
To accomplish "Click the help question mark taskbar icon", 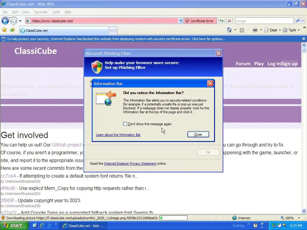I will pyautogui.click(x=255, y=226).
